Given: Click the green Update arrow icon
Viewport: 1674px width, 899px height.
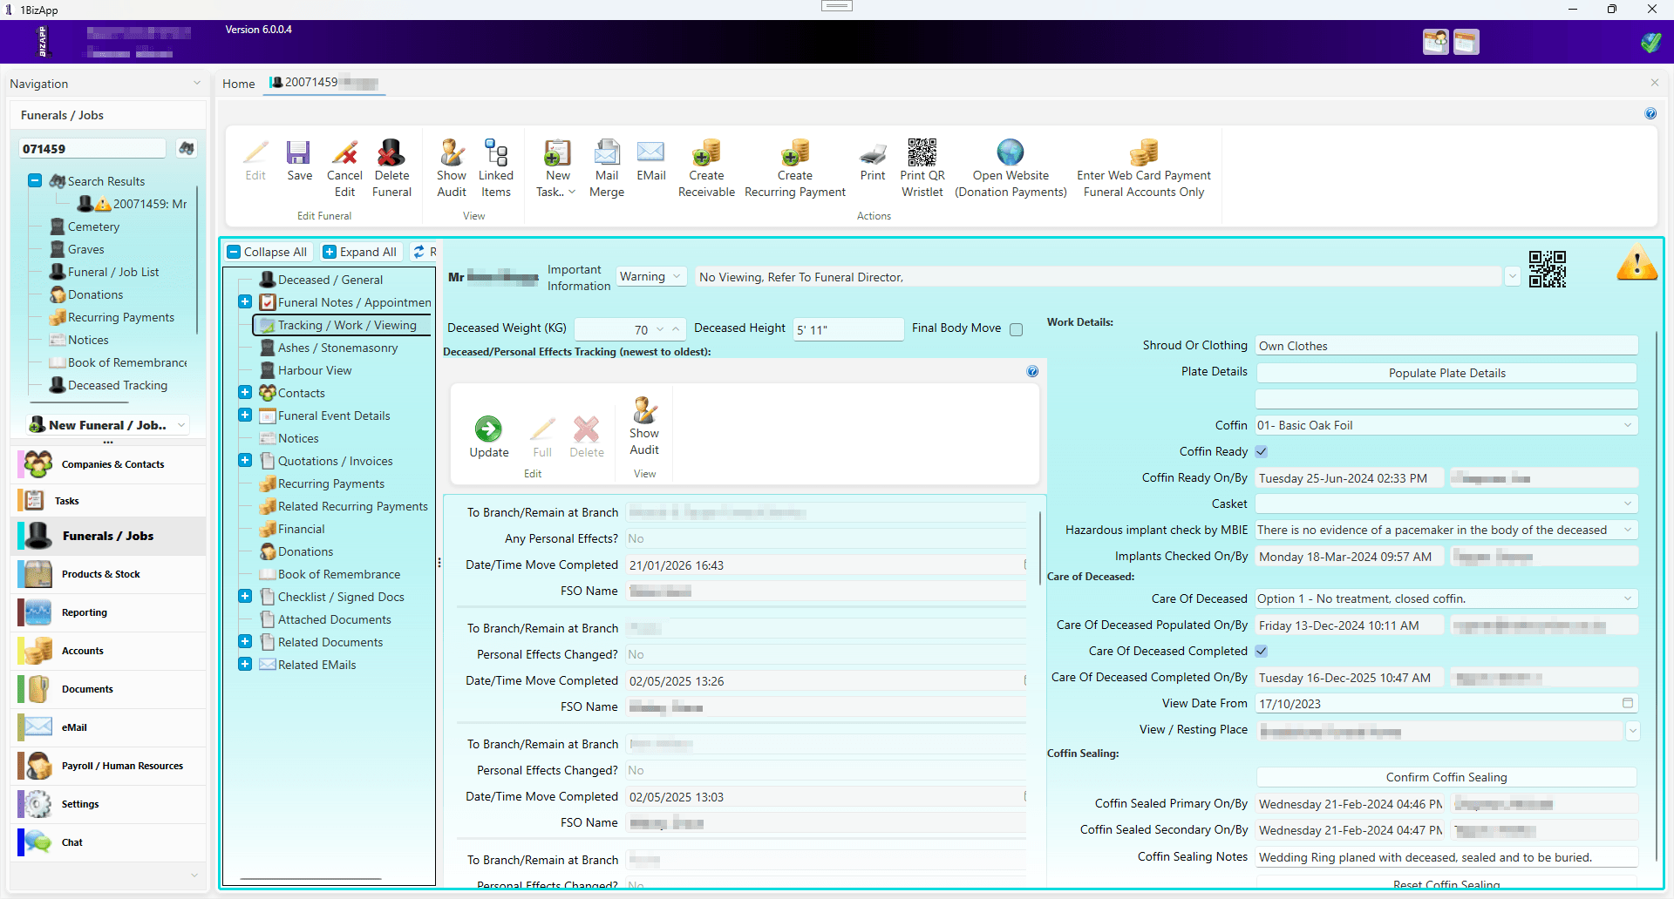Looking at the screenshot, I should pos(488,429).
